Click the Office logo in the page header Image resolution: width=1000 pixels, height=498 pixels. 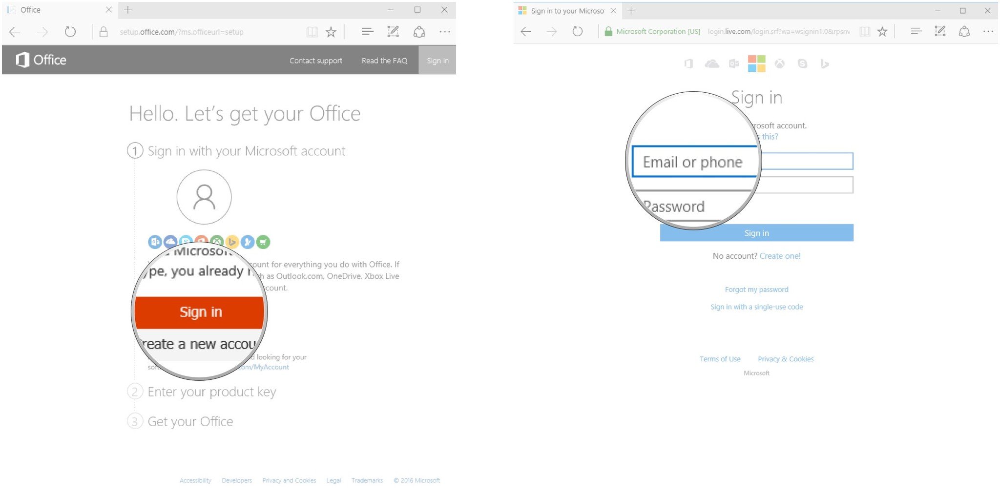pyautogui.click(x=41, y=60)
